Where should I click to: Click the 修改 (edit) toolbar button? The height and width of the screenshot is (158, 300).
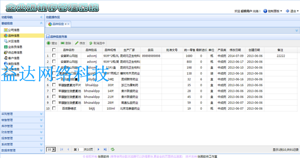click(x=80, y=43)
